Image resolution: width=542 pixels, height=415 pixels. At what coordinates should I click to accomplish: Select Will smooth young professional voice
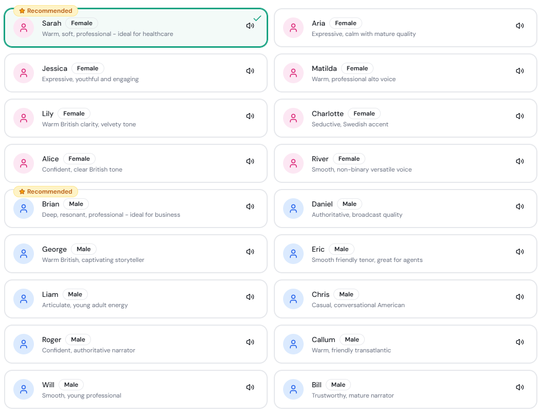coord(136,389)
